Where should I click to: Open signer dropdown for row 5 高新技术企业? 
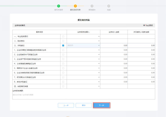pos(83,68)
